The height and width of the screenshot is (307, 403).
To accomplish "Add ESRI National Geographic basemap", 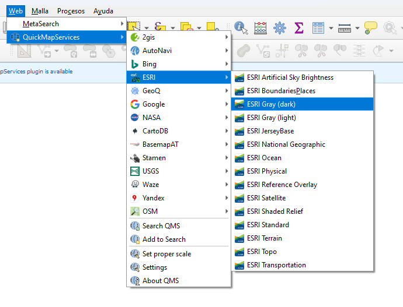I will click(303, 144).
